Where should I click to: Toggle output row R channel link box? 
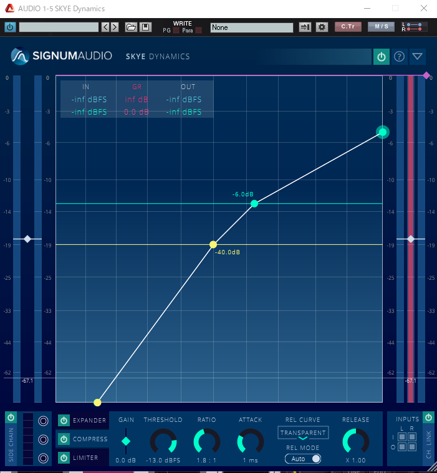pos(412,447)
